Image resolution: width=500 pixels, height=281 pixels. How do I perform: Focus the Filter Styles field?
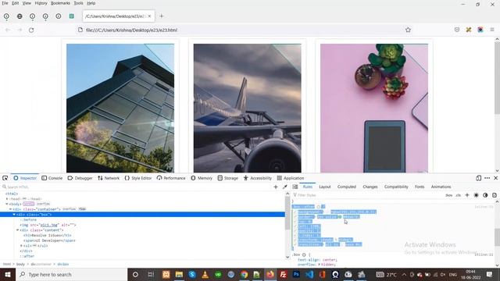pos(366,195)
